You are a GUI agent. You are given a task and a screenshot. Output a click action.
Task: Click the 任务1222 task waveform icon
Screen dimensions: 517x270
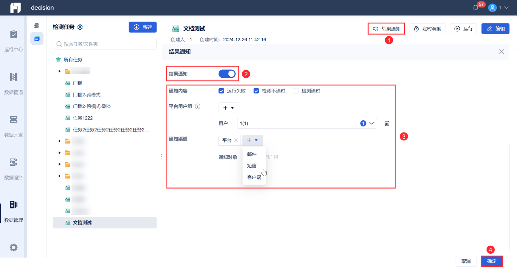click(68, 118)
